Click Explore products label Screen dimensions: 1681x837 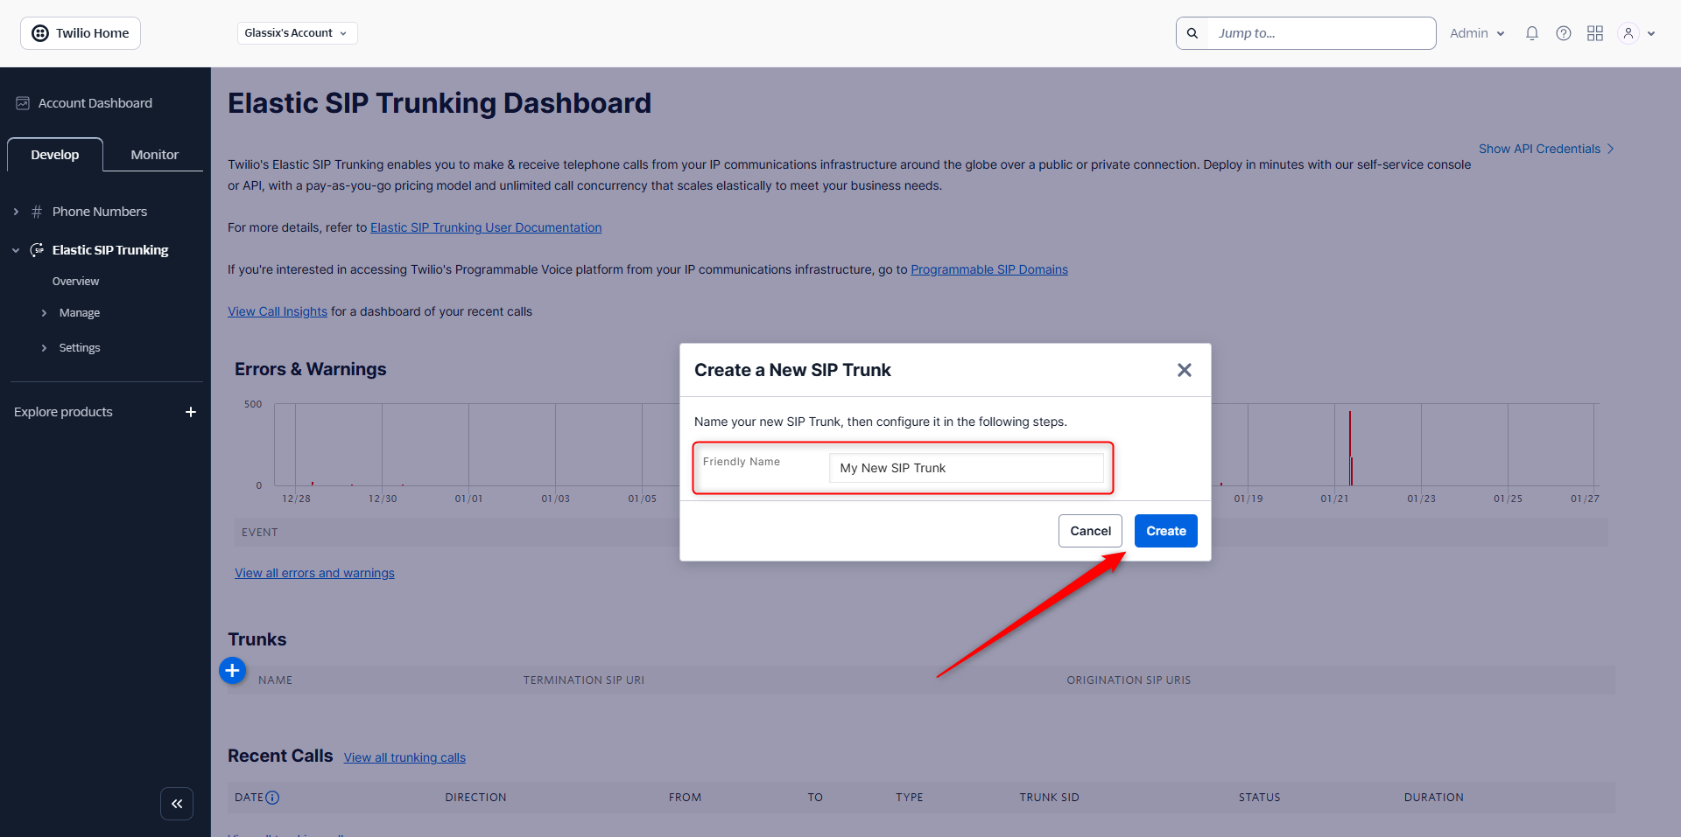pyautogui.click(x=63, y=412)
